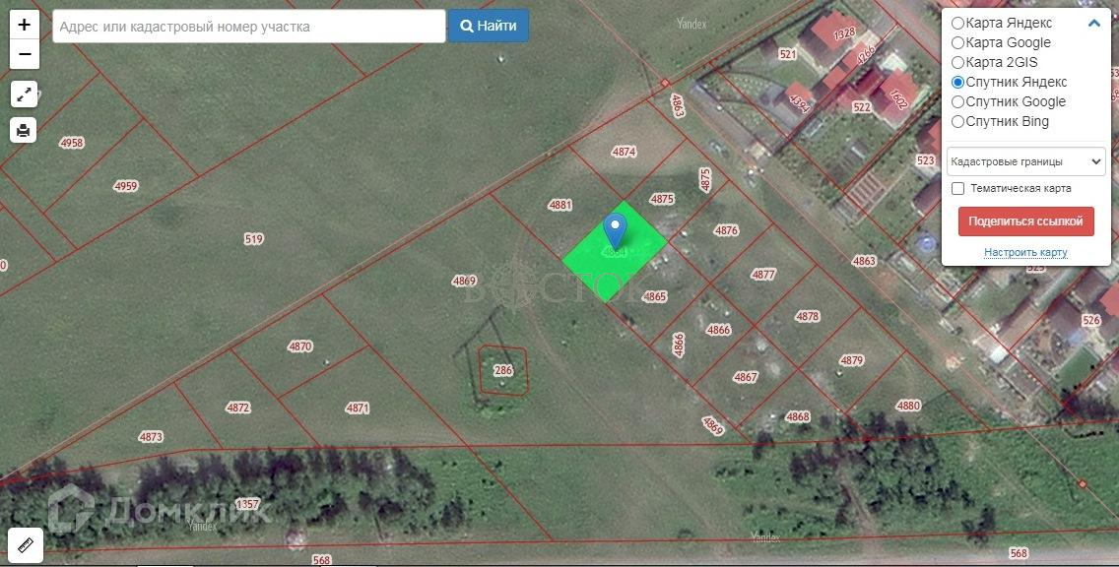Viewport: 1119px width, 567px height.
Task: Click parcel label 4878
Action: (808, 316)
